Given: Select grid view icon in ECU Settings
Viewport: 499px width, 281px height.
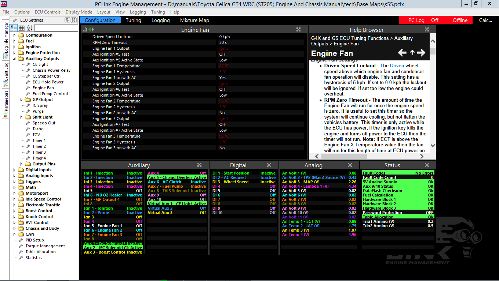Looking at the screenshot, I should click(x=22, y=28).
